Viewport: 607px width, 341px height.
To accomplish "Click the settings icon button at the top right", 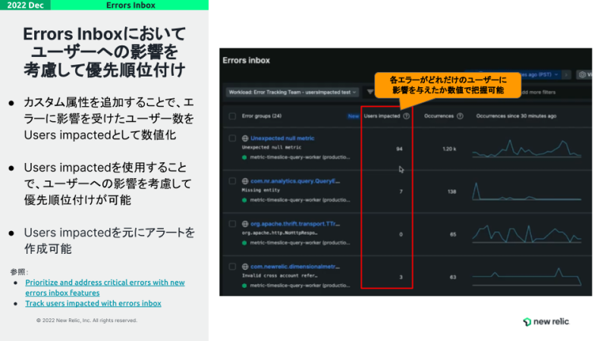I will click(583, 74).
